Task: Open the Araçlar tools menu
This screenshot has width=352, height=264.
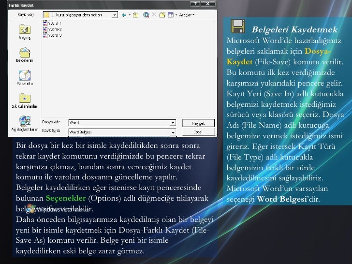Action: click(x=187, y=15)
